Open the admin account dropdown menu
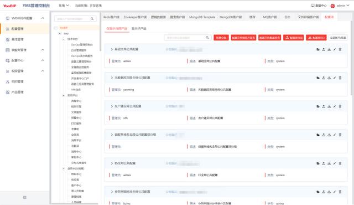 click(x=343, y=6)
